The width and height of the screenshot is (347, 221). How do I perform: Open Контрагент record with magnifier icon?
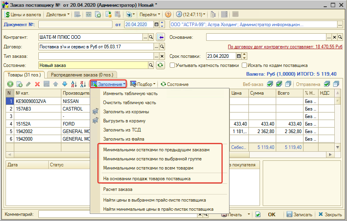[151, 37]
